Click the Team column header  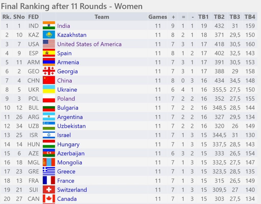[102, 17]
